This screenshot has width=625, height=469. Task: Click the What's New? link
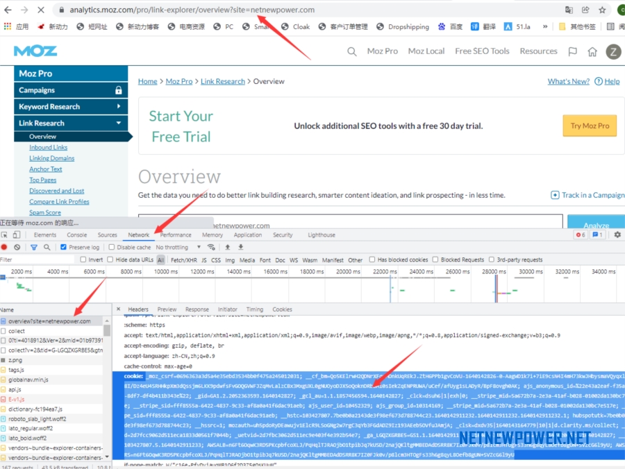pos(568,82)
